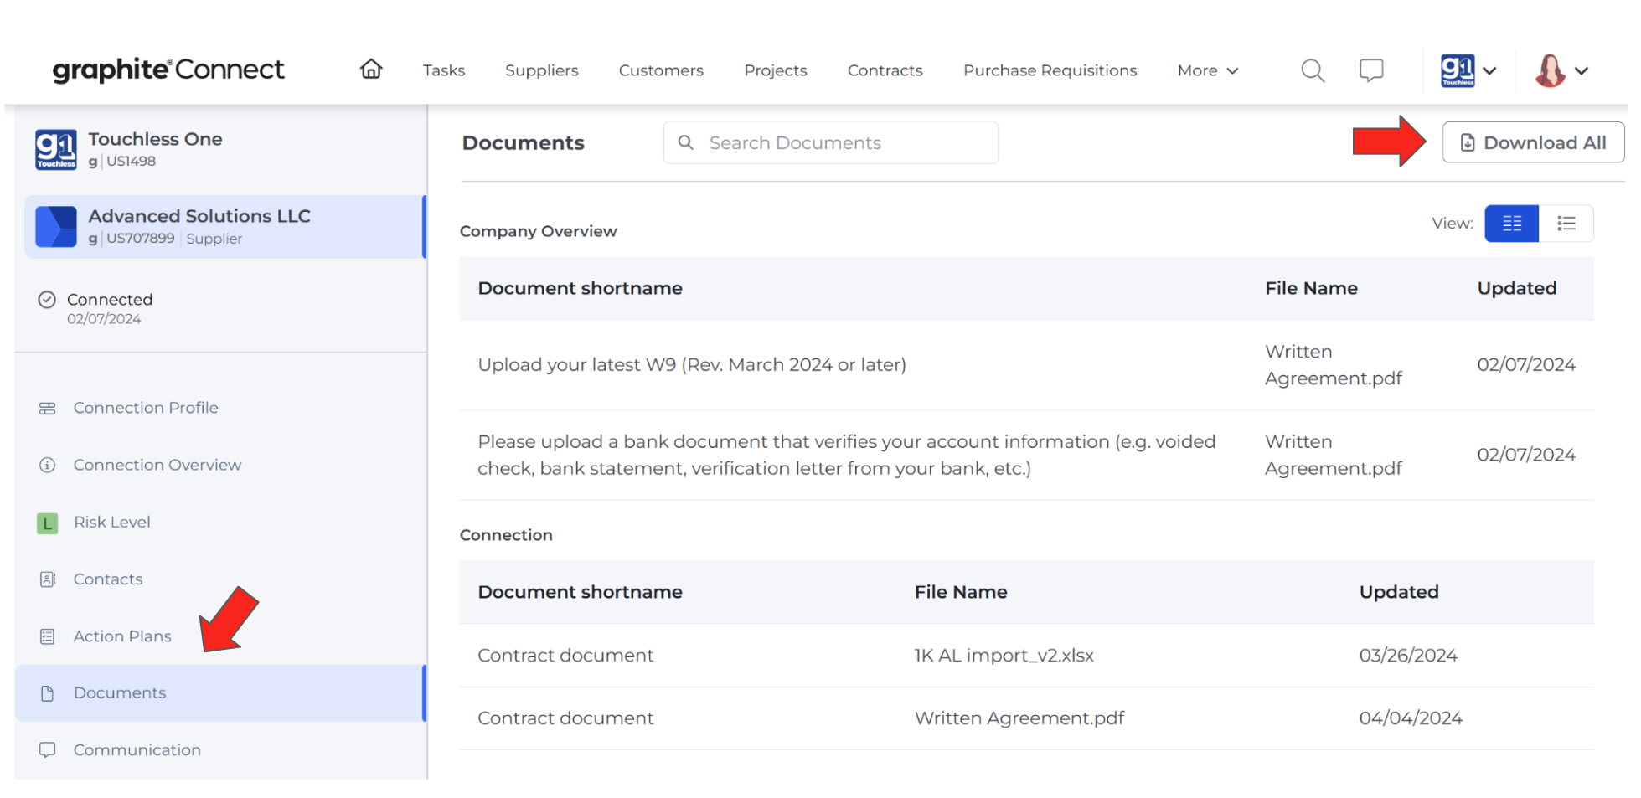Viewport: 1641px width, 798px height.
Task: Open the Suppliers menu
Action: coord(542,70)
